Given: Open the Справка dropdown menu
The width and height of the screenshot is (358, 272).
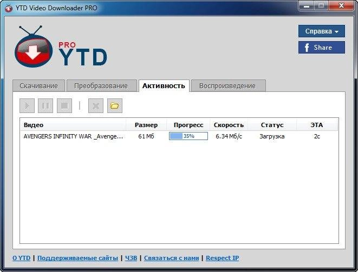Looking at the screenshot, I should (322, 31).
